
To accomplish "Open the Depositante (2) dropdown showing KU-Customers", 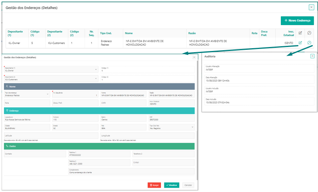I will (51, 78).
